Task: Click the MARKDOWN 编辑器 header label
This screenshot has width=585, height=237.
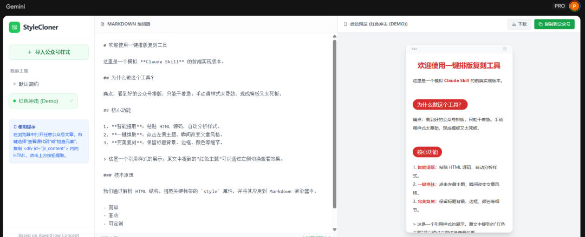Action: (x=129, y=24)
